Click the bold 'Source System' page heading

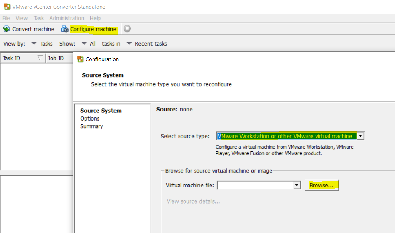coord(103,75)
